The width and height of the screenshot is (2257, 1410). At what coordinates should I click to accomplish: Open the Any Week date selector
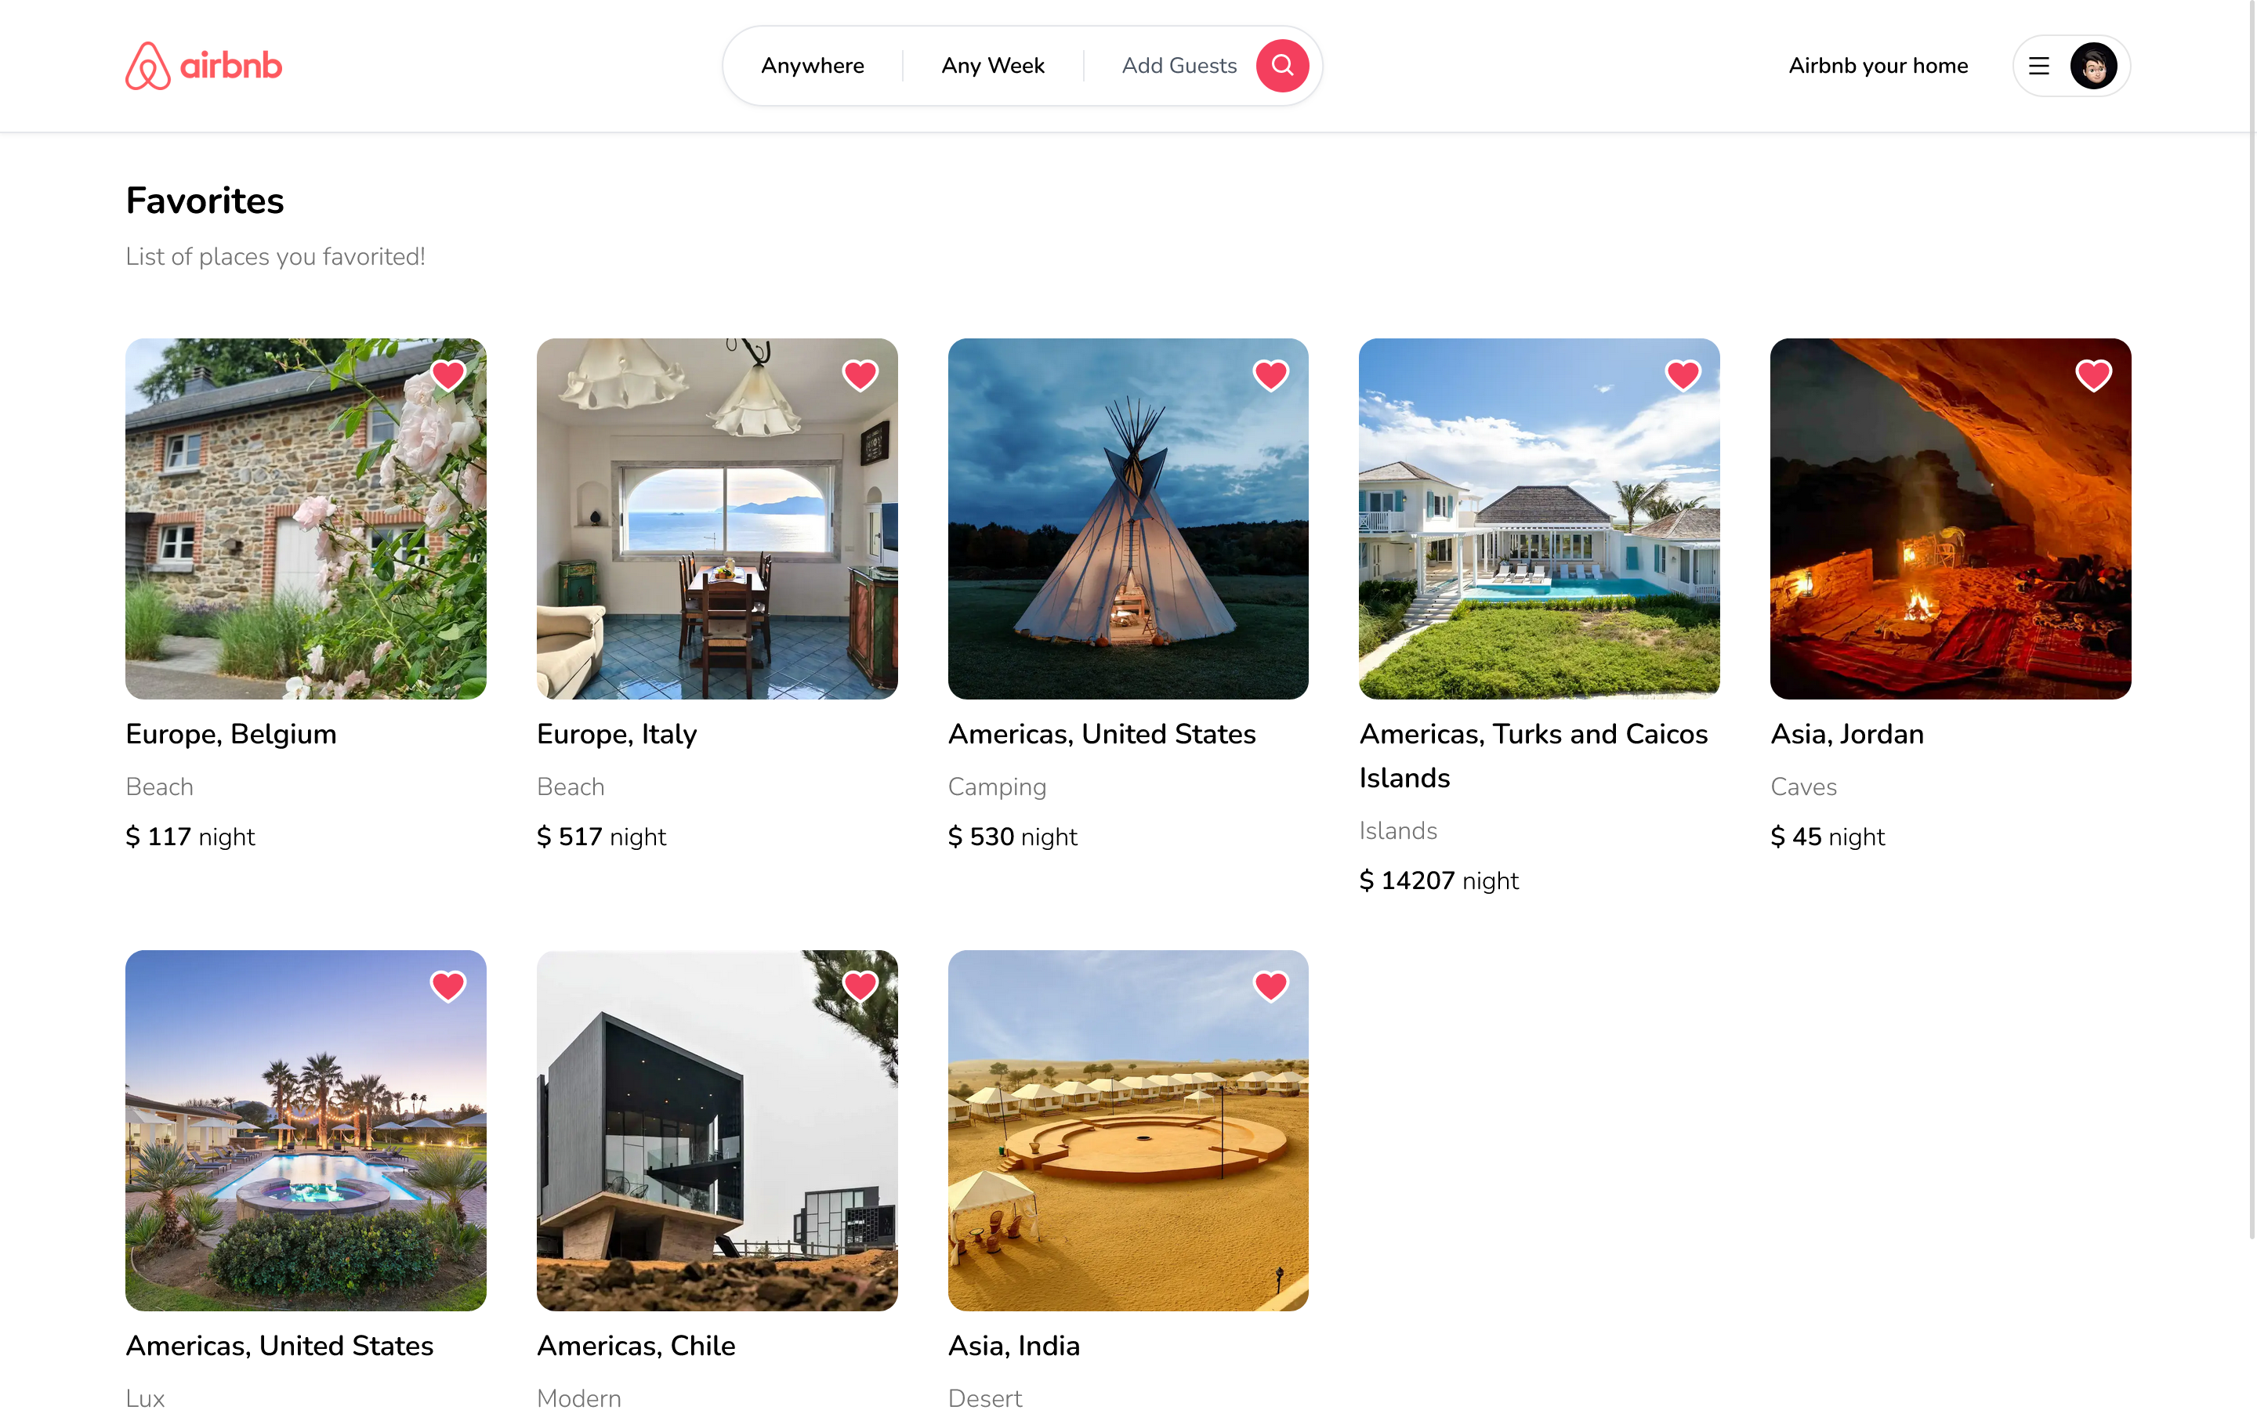(x=992, y=67)
